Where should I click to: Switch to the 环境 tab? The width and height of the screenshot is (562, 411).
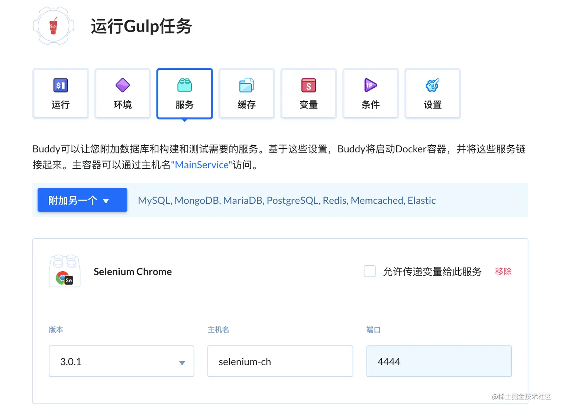point(123,94)
